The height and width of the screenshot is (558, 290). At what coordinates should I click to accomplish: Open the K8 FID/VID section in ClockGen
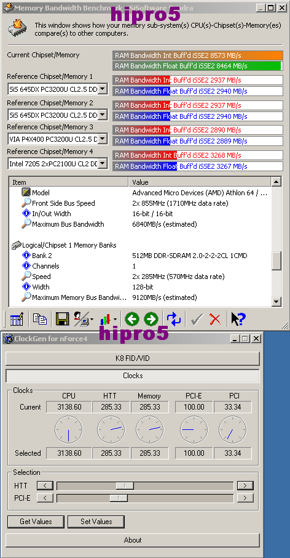tap(133, 358)
